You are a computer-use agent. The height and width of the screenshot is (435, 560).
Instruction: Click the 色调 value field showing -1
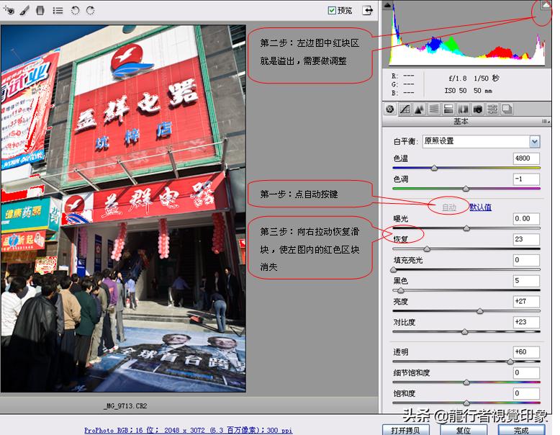[x=526, y=179]
